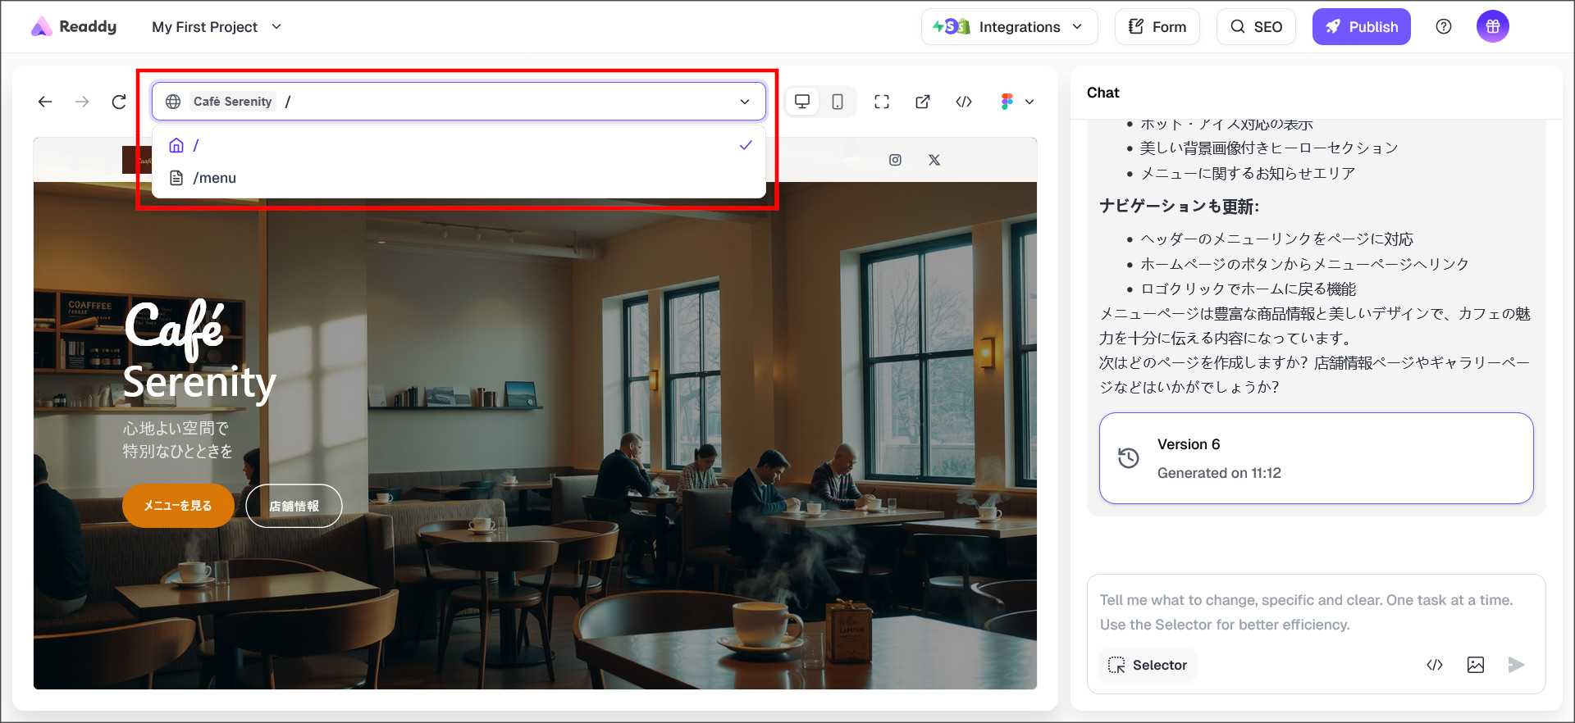Select the /menu page entry
Screen dimensions: 1575x723
coord(215,178)
